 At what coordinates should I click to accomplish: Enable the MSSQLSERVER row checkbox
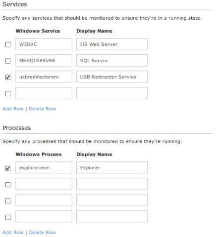(x=8, y=61)
